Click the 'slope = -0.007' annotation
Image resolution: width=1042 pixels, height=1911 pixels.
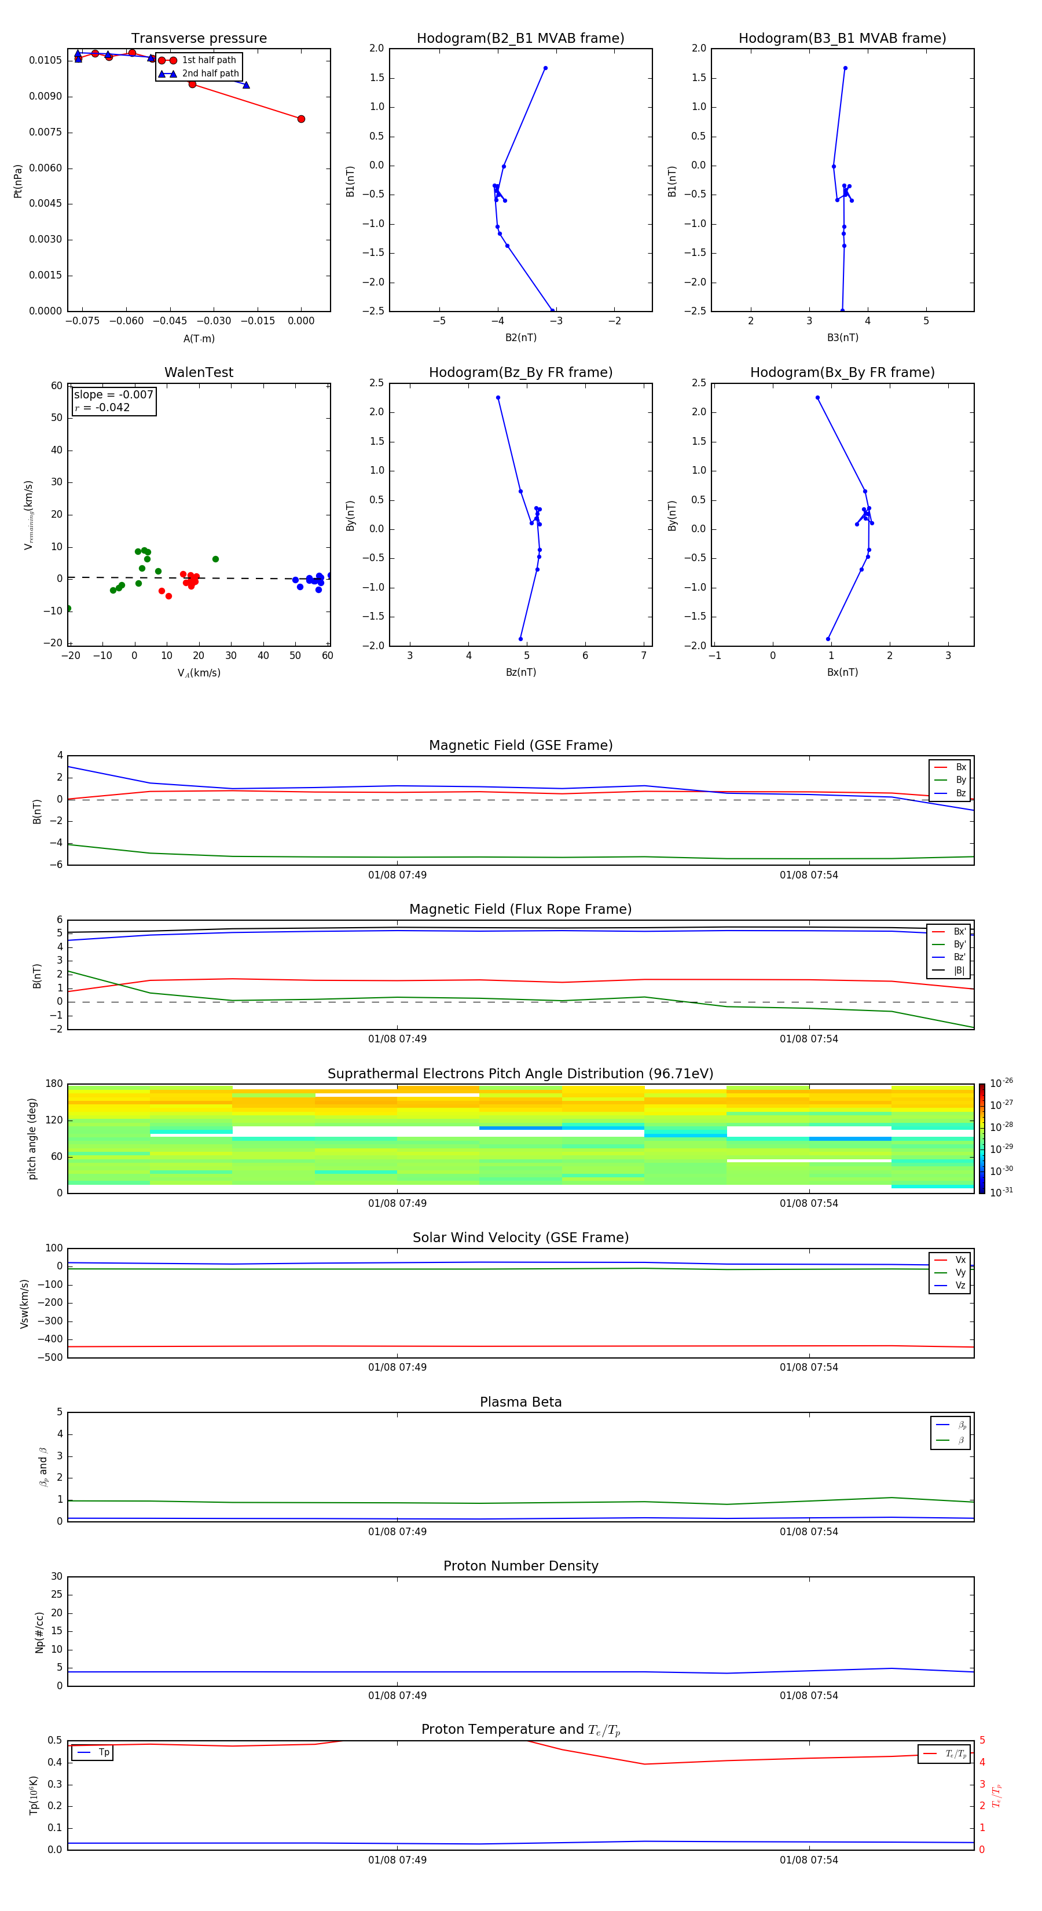click(113, 395)
